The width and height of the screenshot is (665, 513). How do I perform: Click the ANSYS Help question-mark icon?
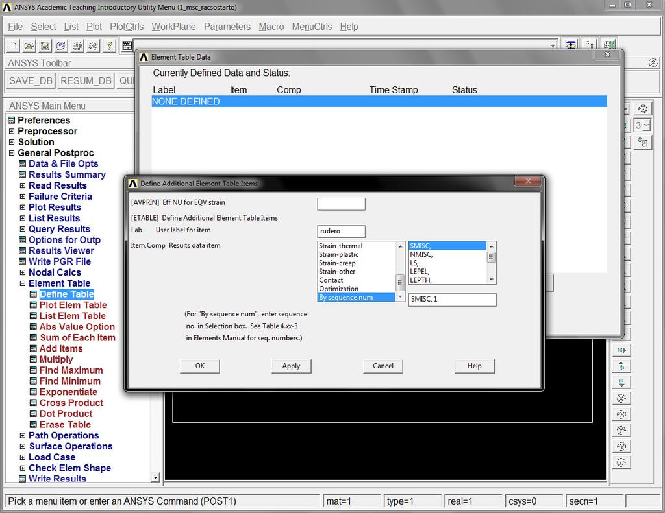click(109, 45)
